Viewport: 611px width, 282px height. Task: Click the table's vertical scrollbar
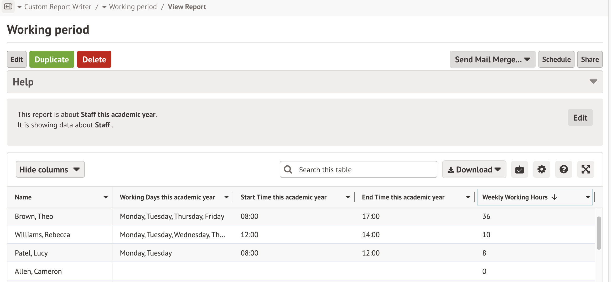[x=599, y=233]
